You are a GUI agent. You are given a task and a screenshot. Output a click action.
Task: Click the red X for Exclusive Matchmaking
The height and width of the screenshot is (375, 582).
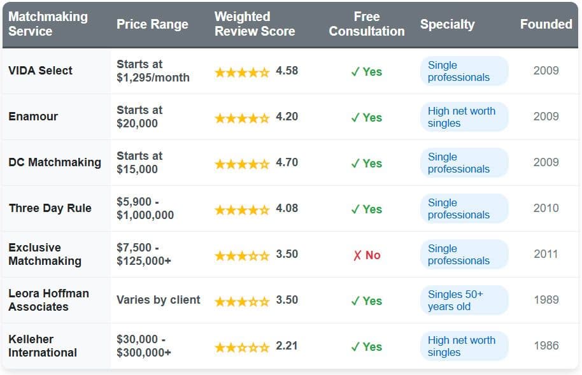357,255
